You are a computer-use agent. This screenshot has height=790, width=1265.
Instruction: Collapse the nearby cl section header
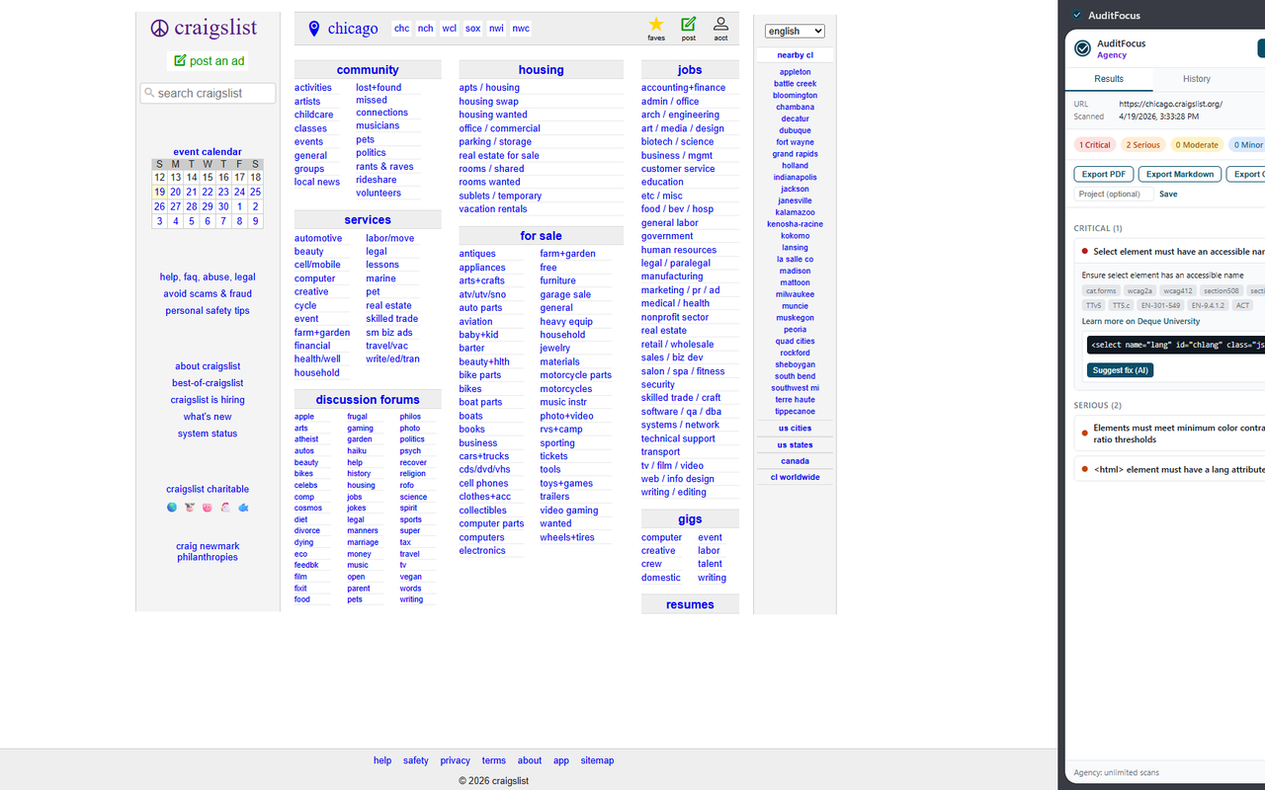tap(795, 55)
